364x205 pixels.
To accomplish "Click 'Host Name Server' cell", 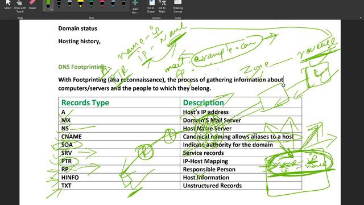I will [x=241, y=128].
